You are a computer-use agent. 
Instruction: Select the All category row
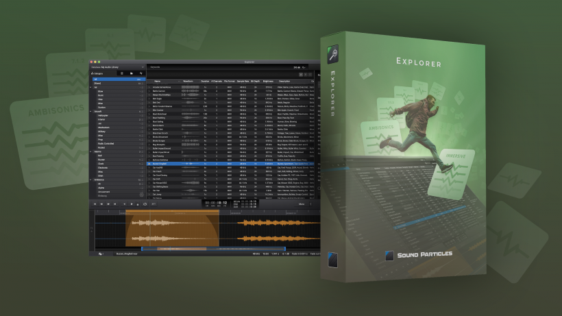[119, 80]
